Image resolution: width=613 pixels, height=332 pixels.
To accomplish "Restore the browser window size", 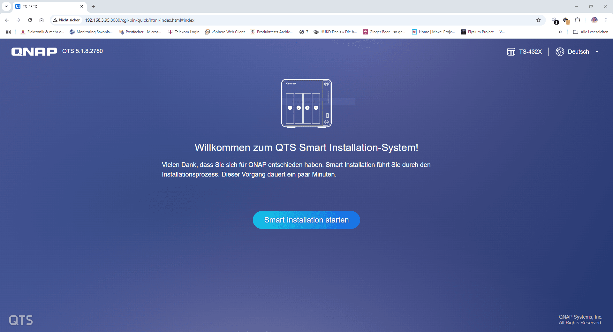I will (x=591, y=6).
